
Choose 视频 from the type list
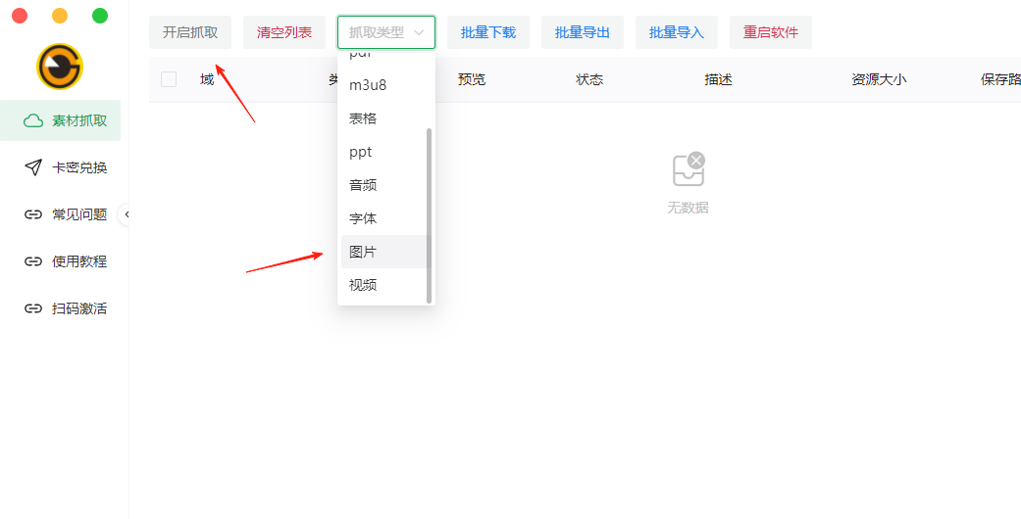[x=386, y=285]
